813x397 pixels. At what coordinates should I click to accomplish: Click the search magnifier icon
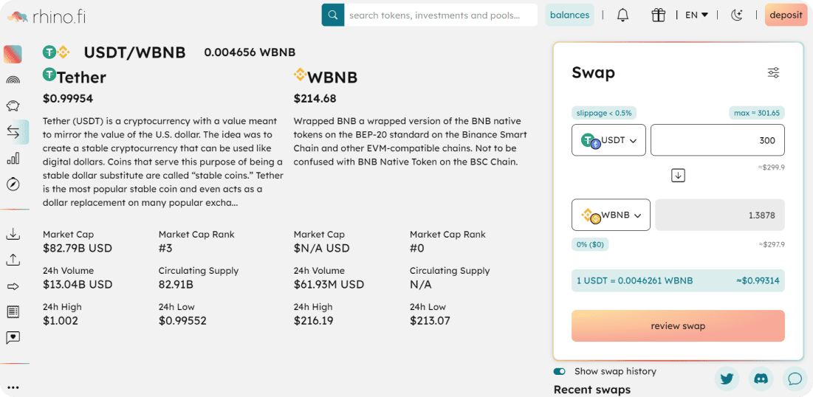tap(333, 15)
